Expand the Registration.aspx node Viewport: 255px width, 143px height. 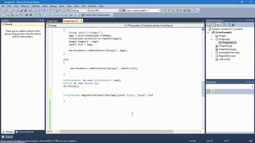coord(212,56)
